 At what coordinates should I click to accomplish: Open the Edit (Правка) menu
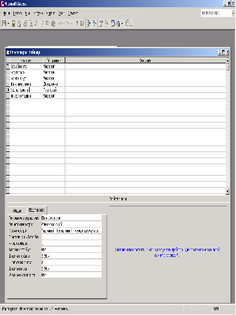coord(18,13)
